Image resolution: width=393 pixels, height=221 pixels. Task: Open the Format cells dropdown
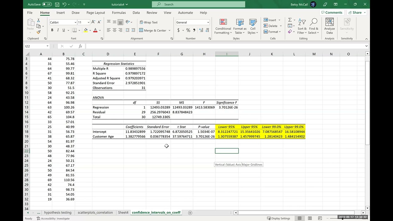click(272, 32)
